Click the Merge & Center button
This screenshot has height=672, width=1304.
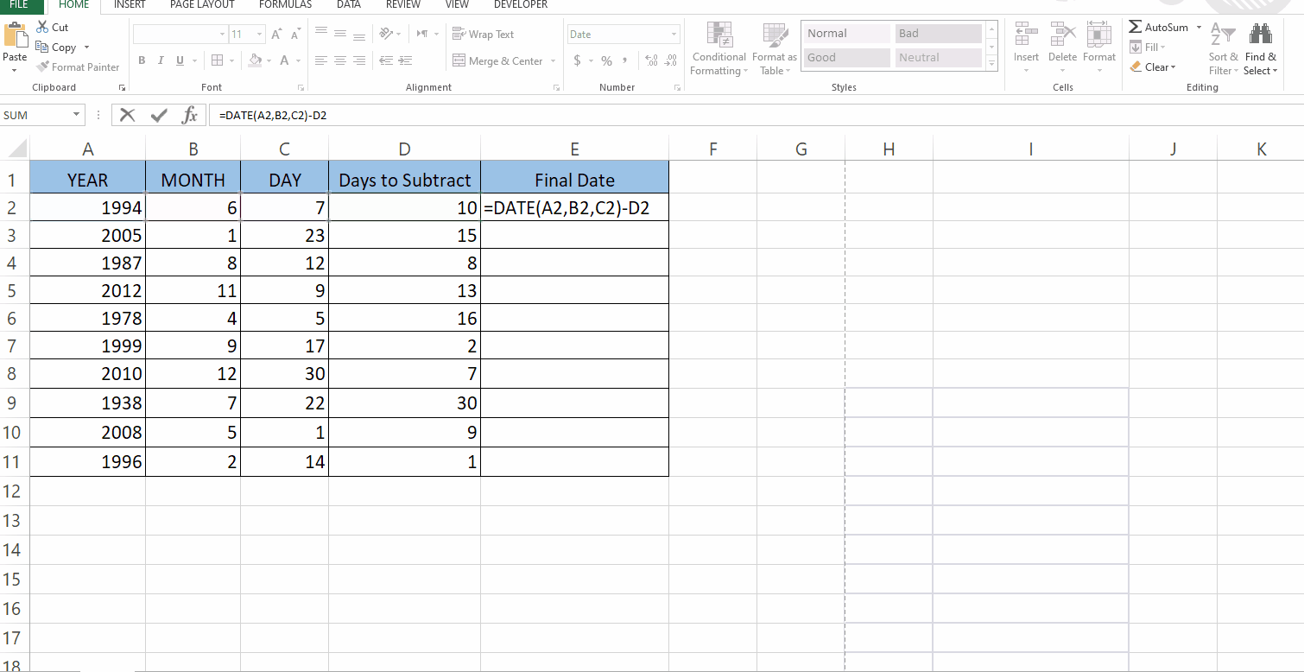pos(497,61)
